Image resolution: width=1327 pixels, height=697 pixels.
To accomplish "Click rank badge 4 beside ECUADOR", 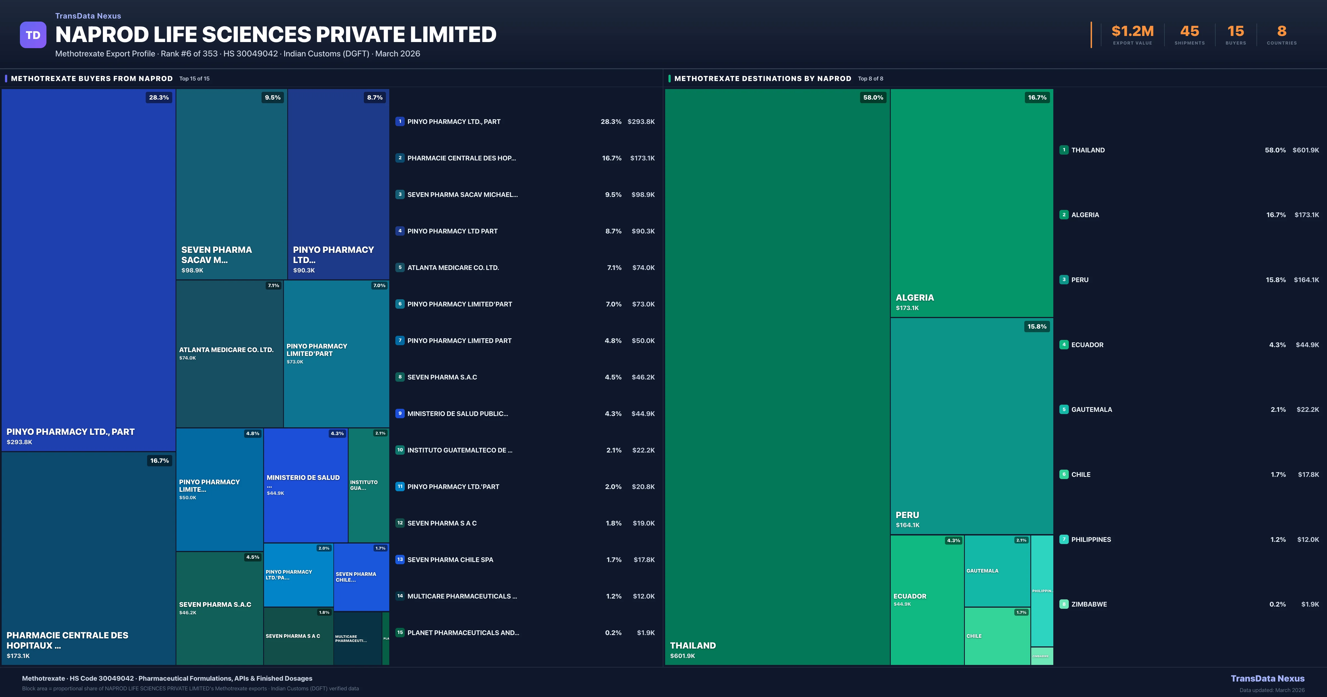I will 1064,345.
